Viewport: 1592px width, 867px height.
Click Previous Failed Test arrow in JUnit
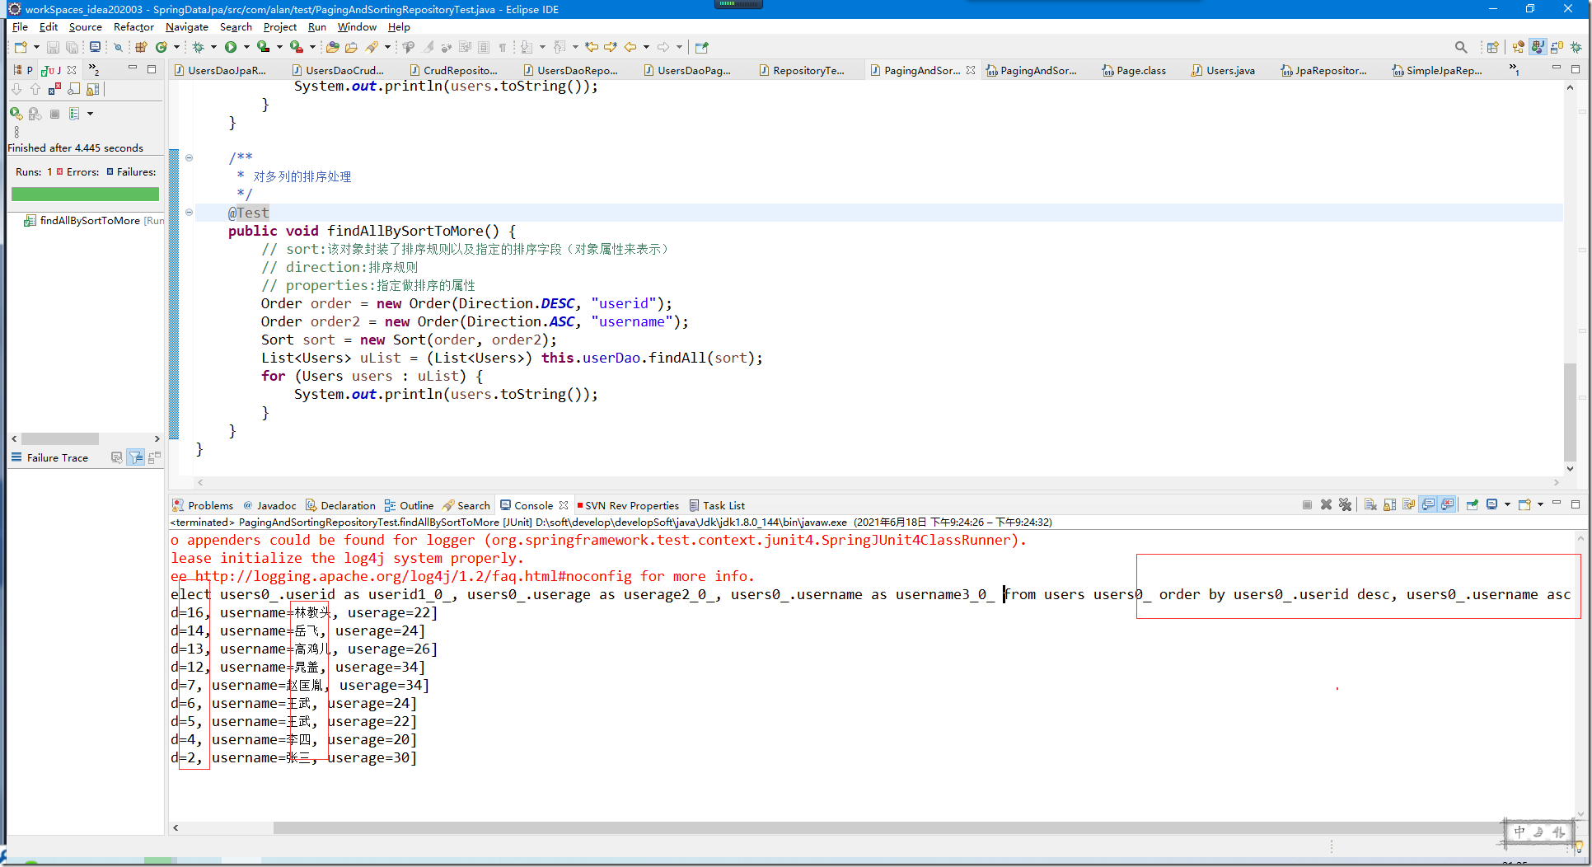click(x=35, y=89)
